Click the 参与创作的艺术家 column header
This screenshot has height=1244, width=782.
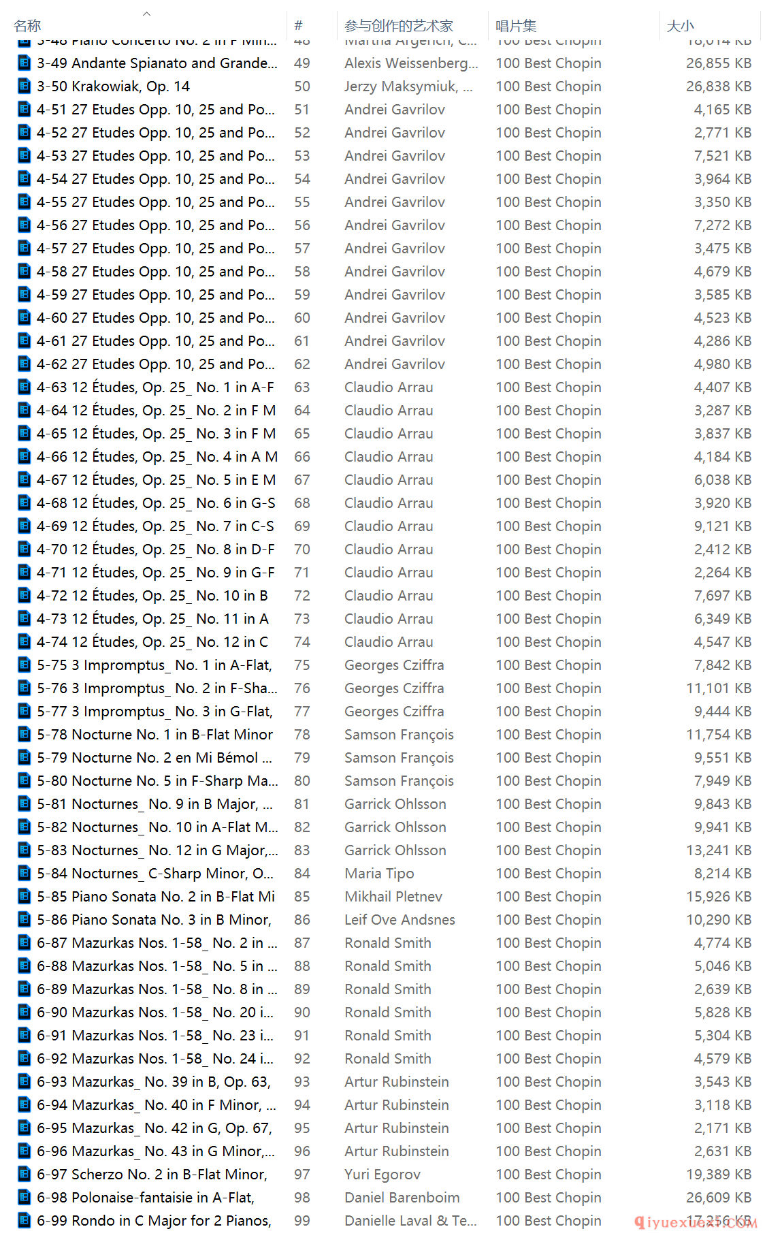pos(399,26)
